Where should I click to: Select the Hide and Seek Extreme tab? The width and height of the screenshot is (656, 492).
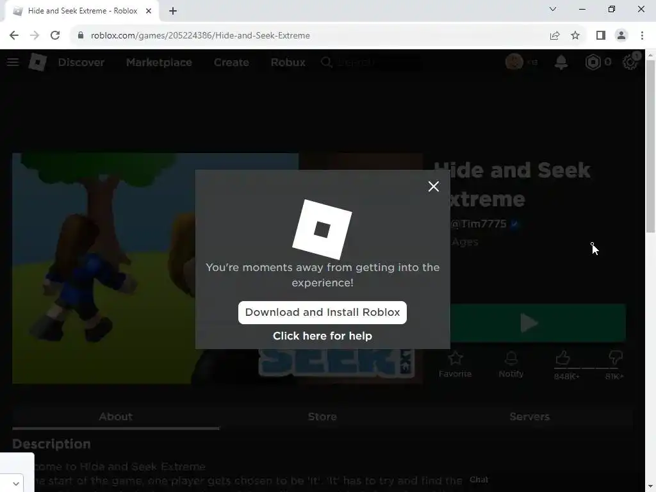[82, 11]
